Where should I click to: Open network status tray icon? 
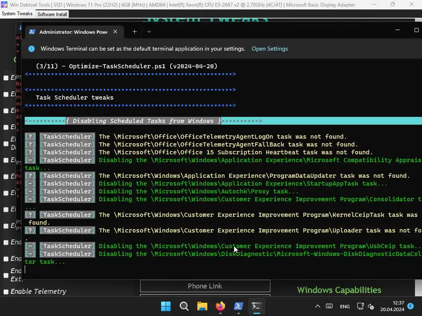pos(360,306)
